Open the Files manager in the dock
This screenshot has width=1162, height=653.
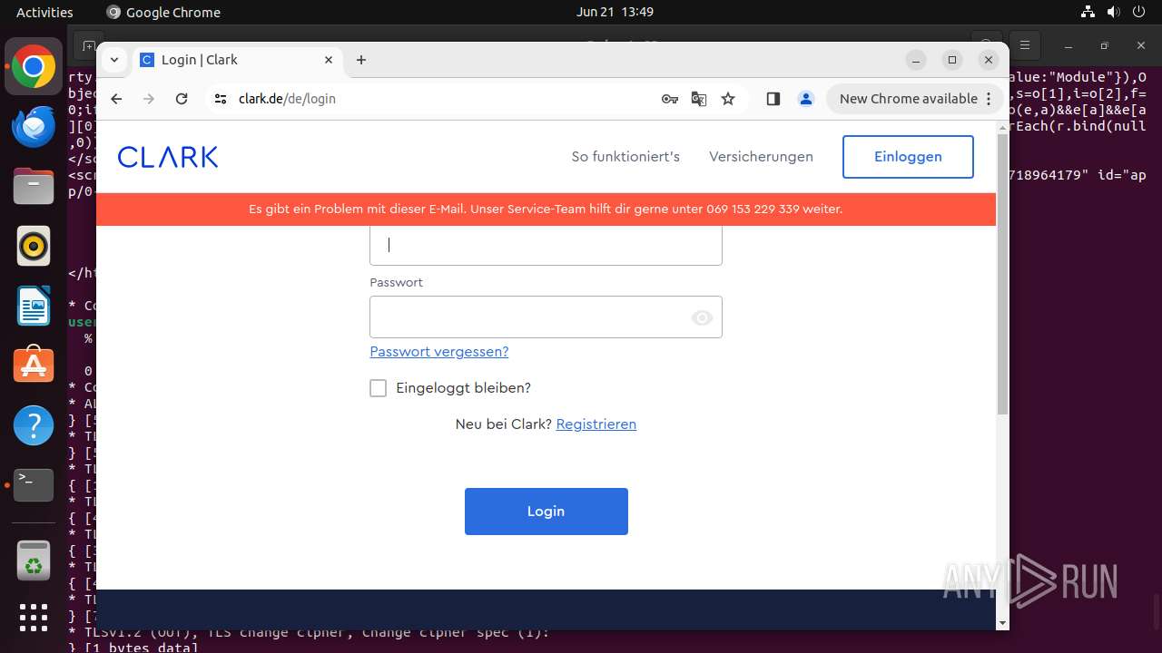click(x=34, y=186)
